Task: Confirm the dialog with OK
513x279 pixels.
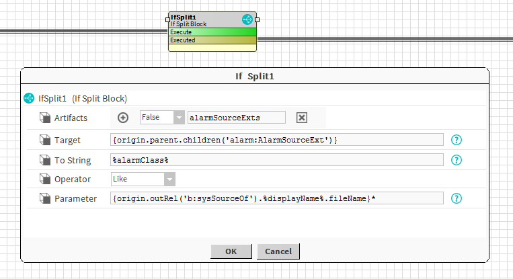Action: pyautogui.click(x=231, y=251)
